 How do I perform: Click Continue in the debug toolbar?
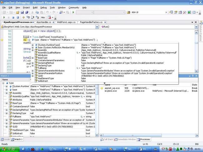[x=4, y=17]
